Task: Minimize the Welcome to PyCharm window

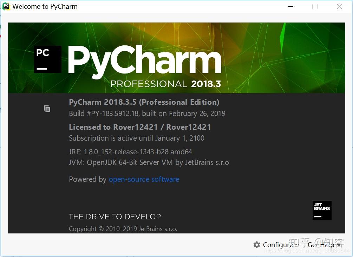Action: [x=290, y=6]
